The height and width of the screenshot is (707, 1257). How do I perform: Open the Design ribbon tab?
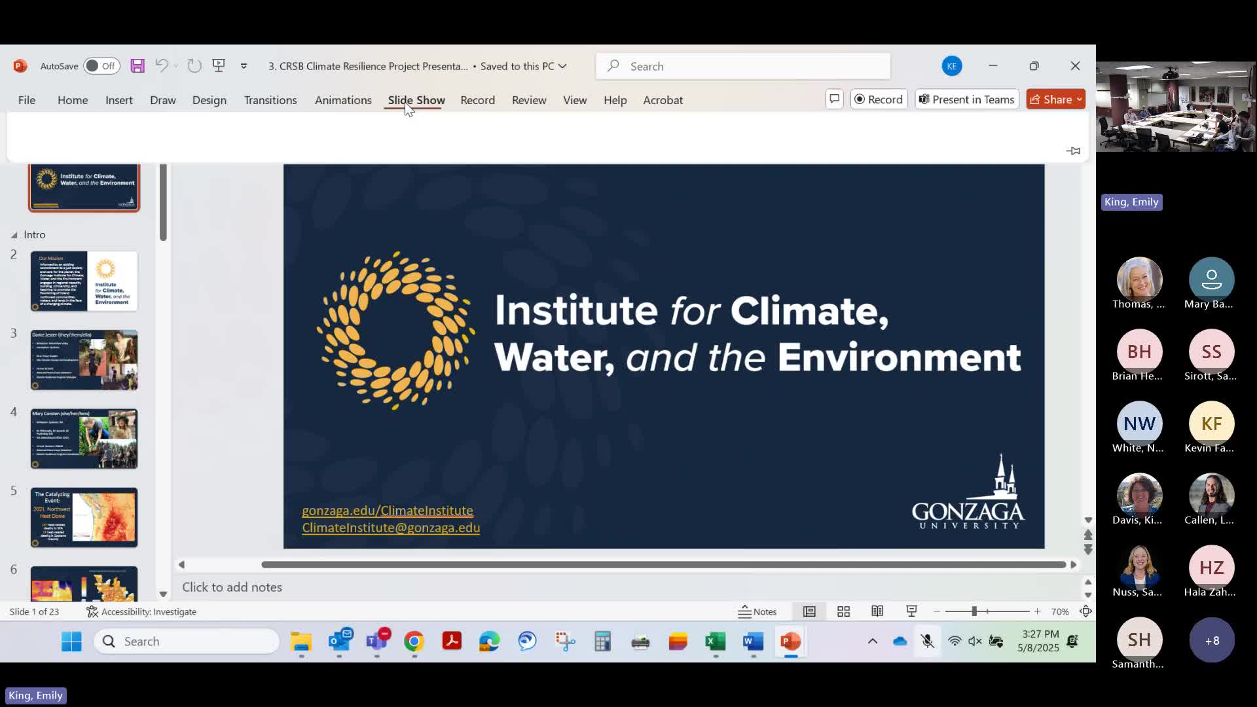click(x=209, y=100)
